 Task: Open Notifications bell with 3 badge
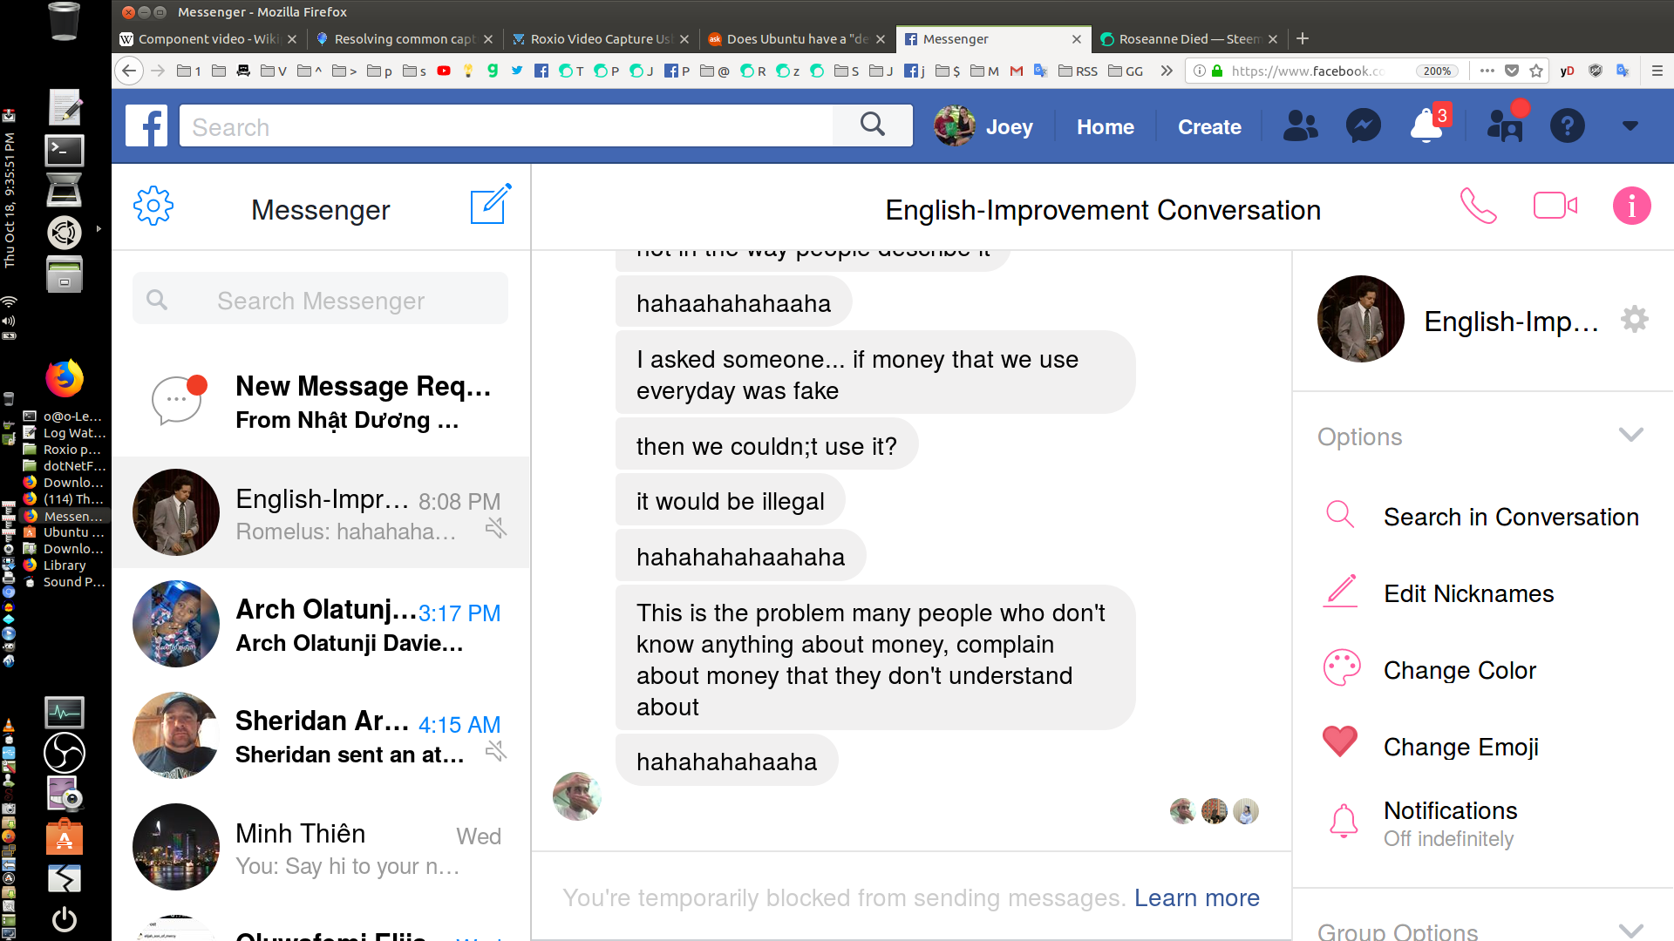tap(1428, 125)
